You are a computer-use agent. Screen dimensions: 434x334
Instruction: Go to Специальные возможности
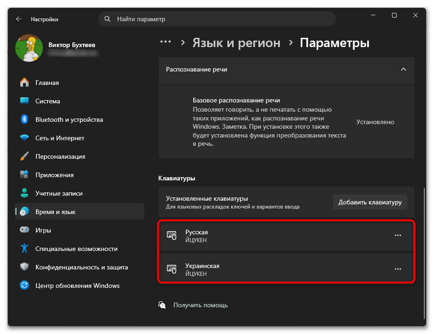click(80, 248)
